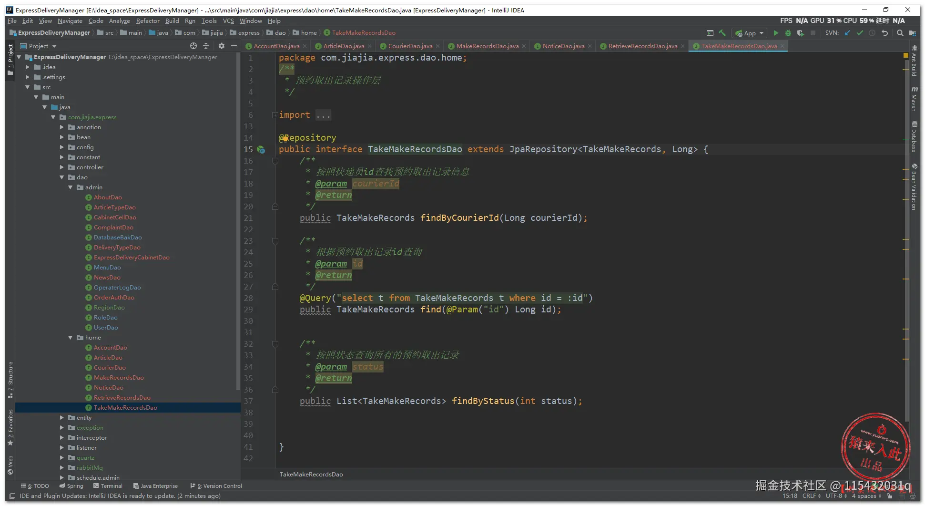Revert changes with the rollback arrow icon

click(885, 33)
